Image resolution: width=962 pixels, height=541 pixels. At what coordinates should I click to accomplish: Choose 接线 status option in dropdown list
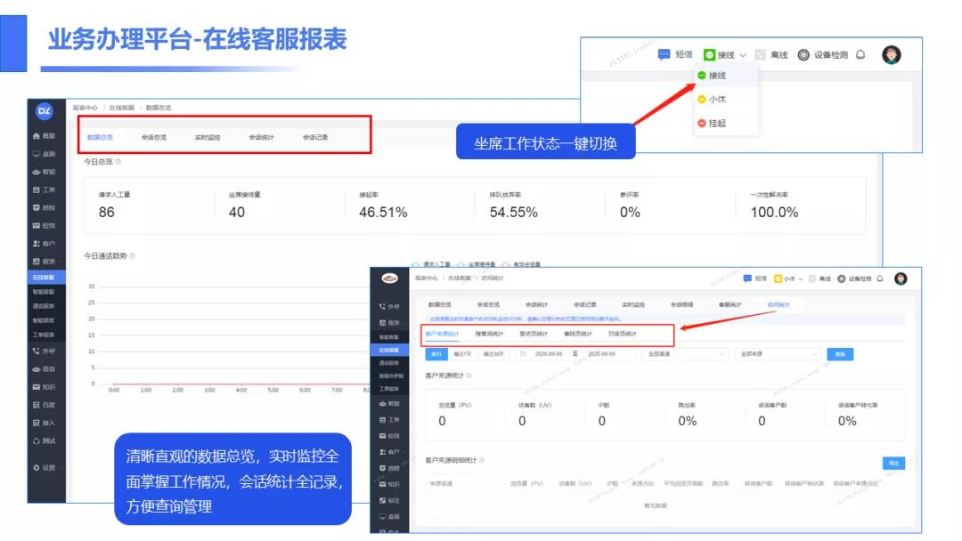coord(711,76)
